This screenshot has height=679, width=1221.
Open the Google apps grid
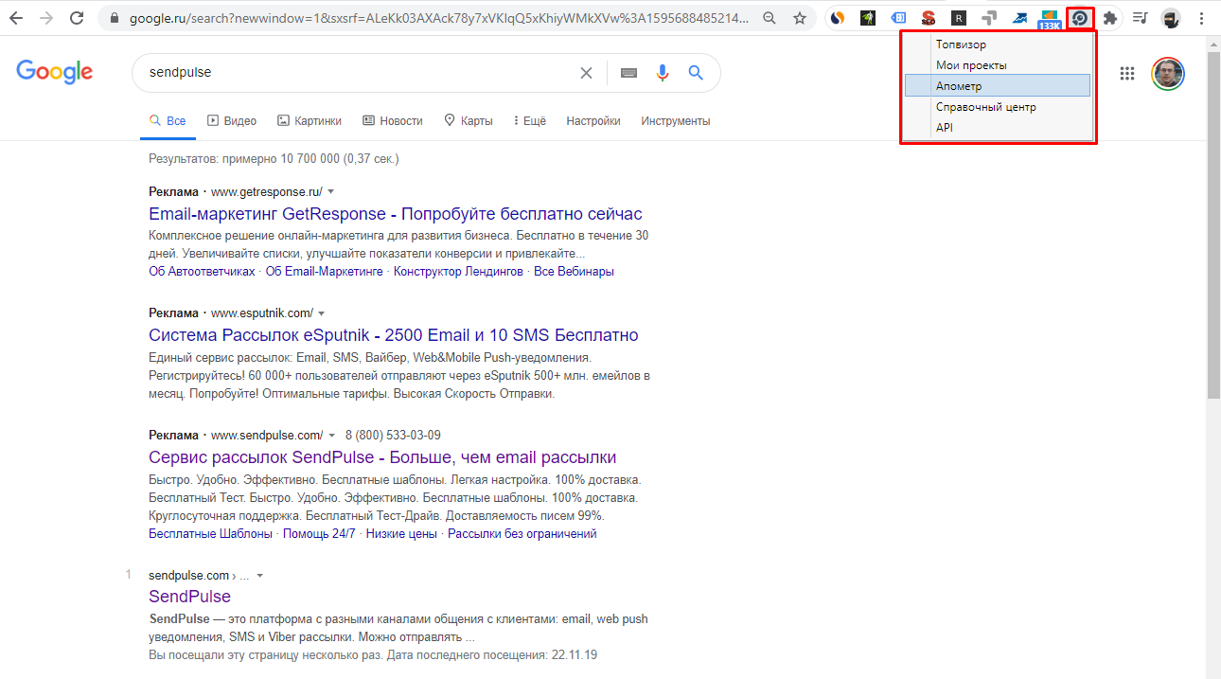tap(1127, 74)
